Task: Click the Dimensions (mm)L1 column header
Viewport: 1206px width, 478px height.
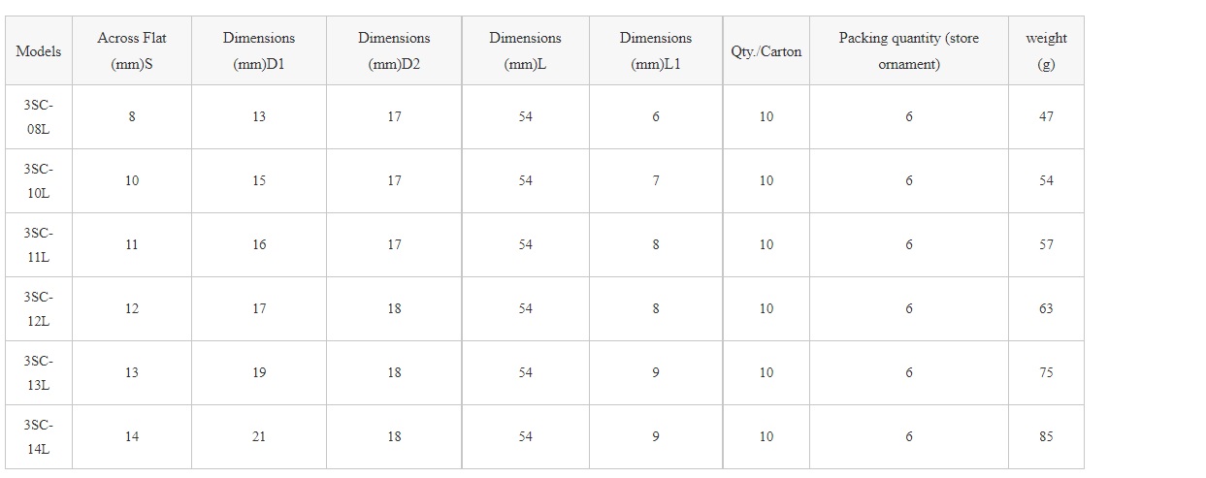Action: [x=656, y=51]
